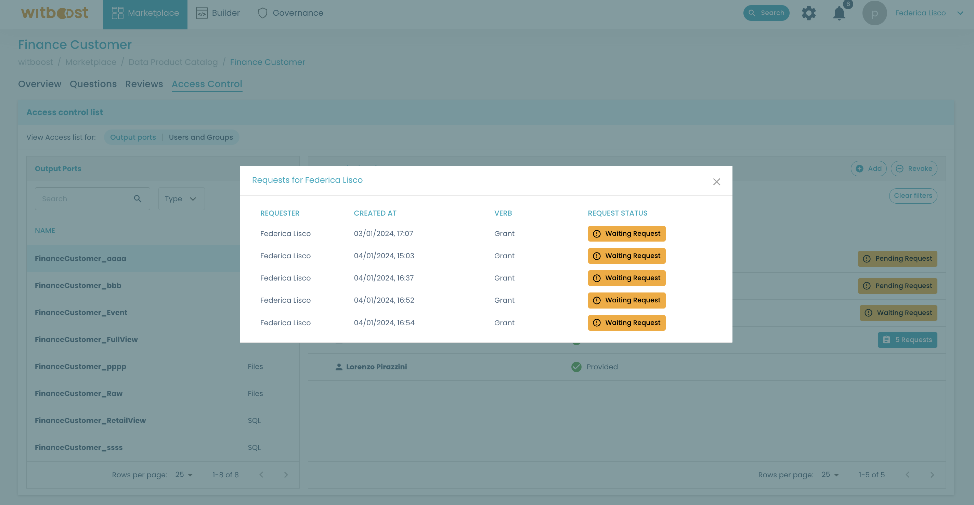This screenshot has width=974, height=505.
Task: Click the notifications bell icon
Action: (839, 13)
